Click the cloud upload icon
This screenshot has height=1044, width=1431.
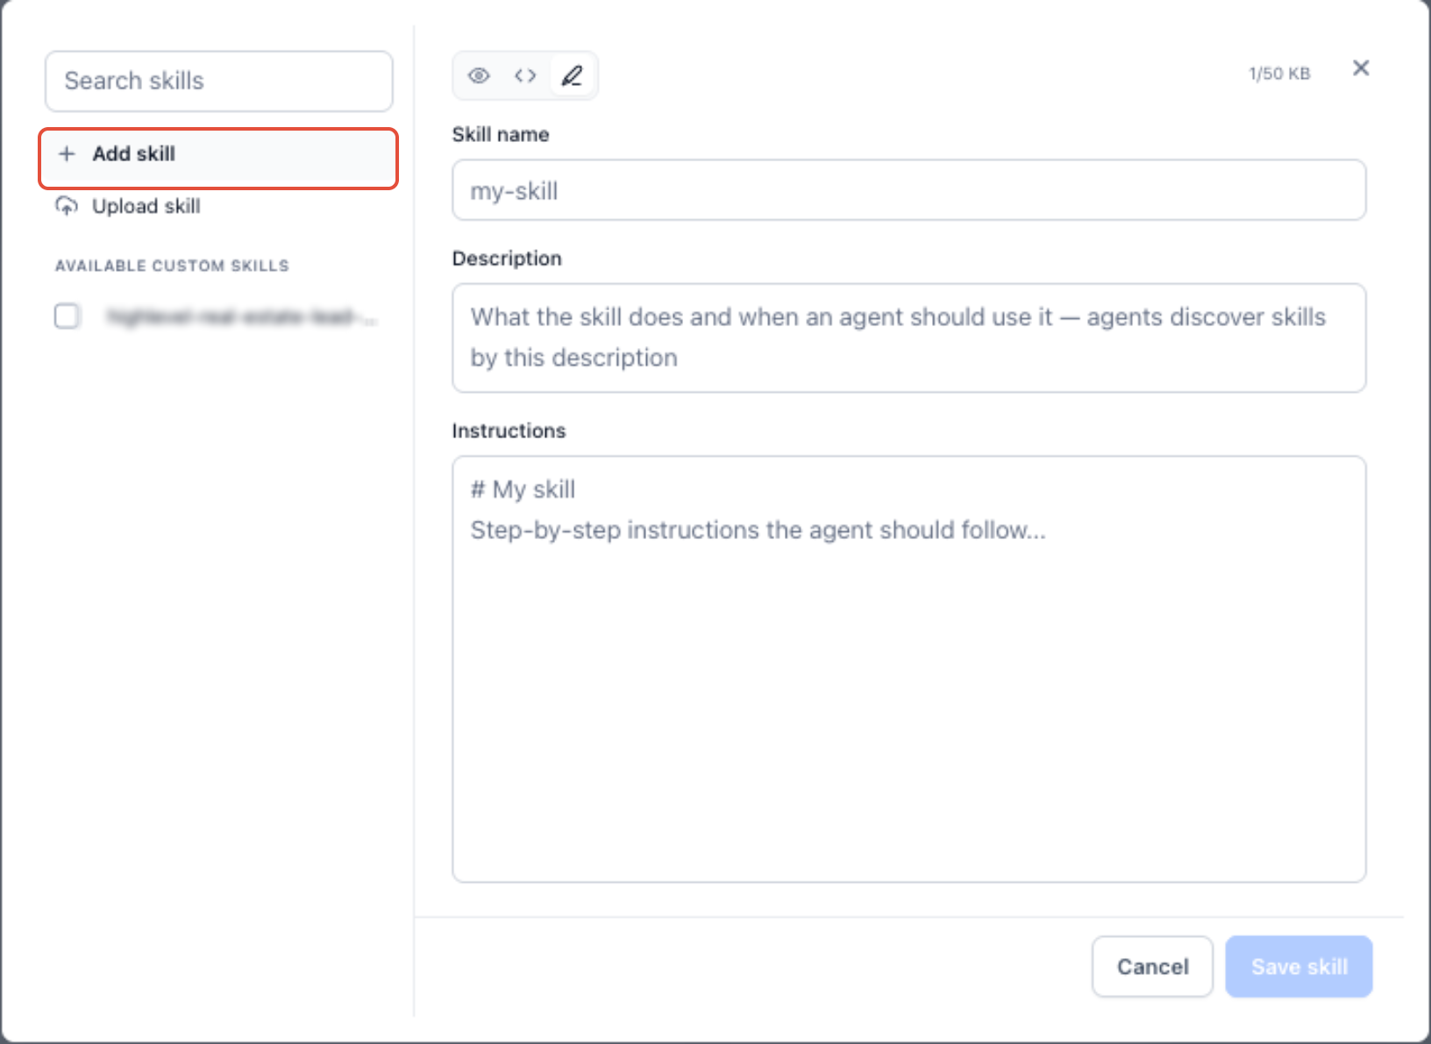(67, 206)
